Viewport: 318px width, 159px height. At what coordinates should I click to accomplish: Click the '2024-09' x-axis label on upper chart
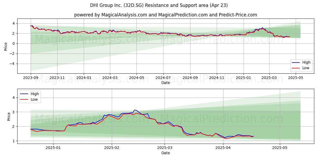[190, 78]
